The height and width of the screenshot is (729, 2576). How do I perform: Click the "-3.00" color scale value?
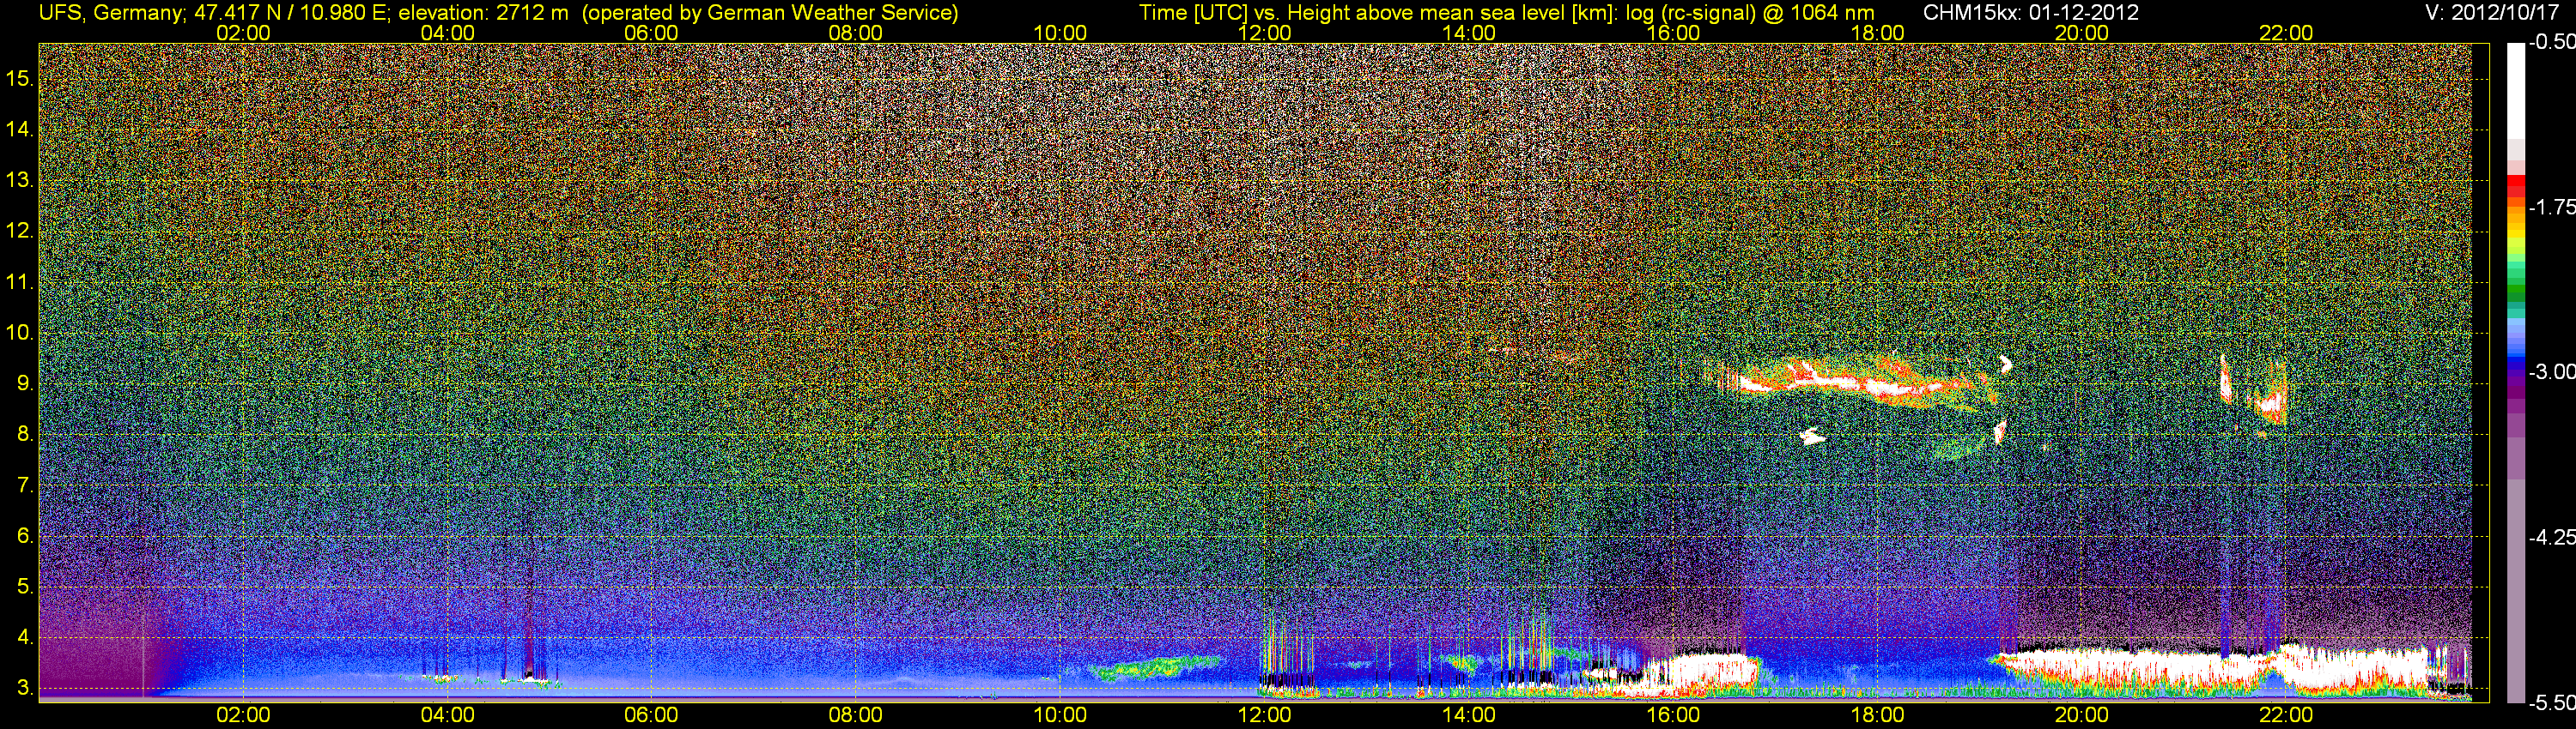pyautogui.click(x=2551, y=371)
